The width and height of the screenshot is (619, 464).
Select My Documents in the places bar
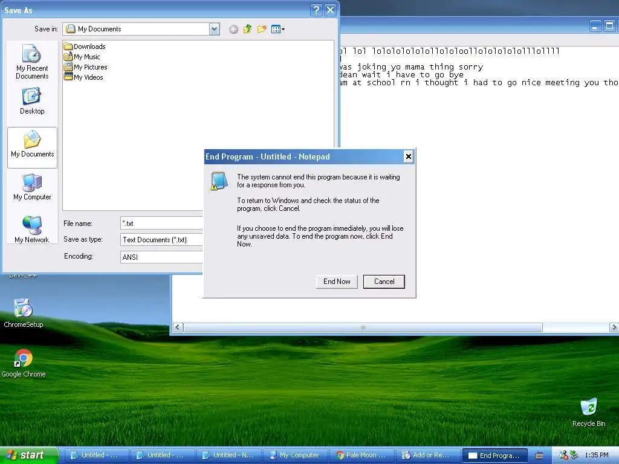pos(32,147)
